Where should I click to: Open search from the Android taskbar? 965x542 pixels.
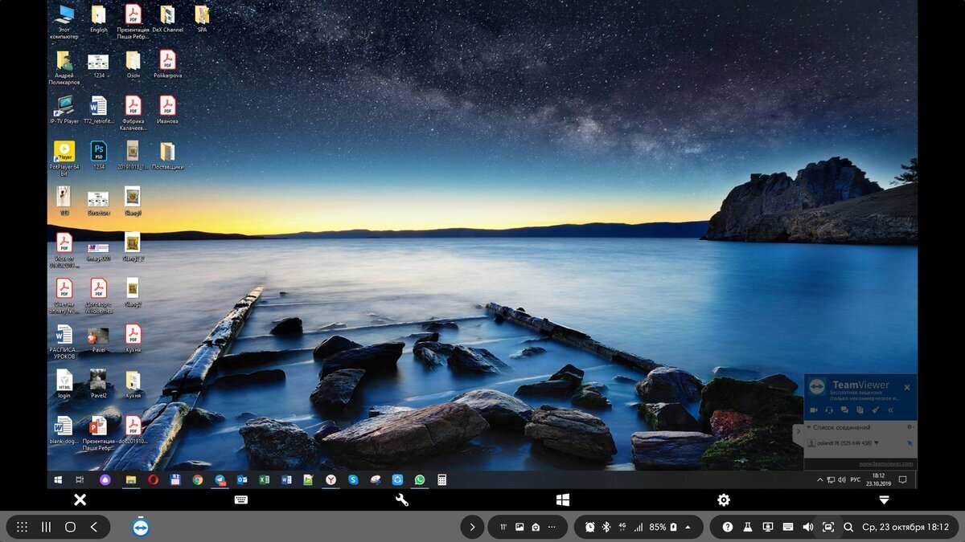848,527
